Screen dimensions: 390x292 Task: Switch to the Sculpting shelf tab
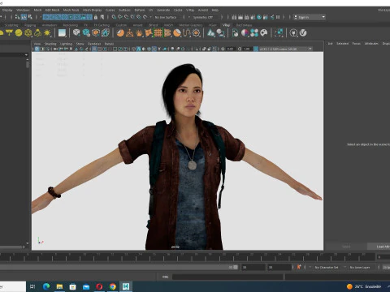click(x=11, y=25)
